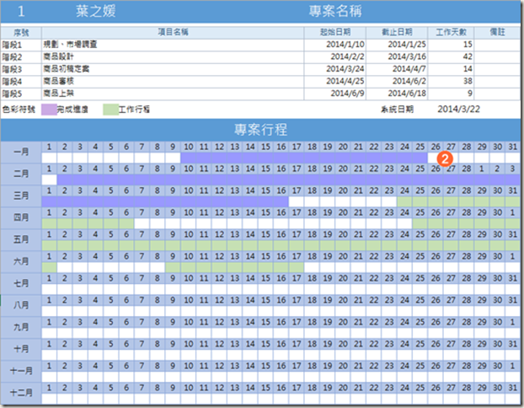This screenshot has width=524, height=408.
Task: Select the 十月 month label
Action: click(x=21, y=349)
